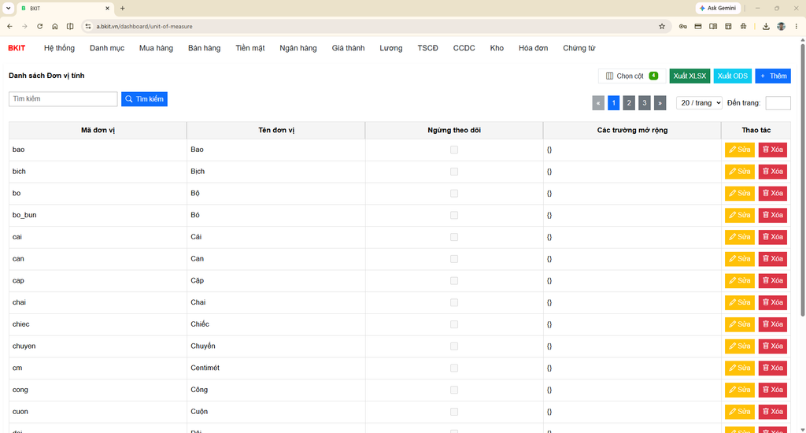Reload the page with the refresh icon
Screen dimensions: 806x433
tap(39, 26)
